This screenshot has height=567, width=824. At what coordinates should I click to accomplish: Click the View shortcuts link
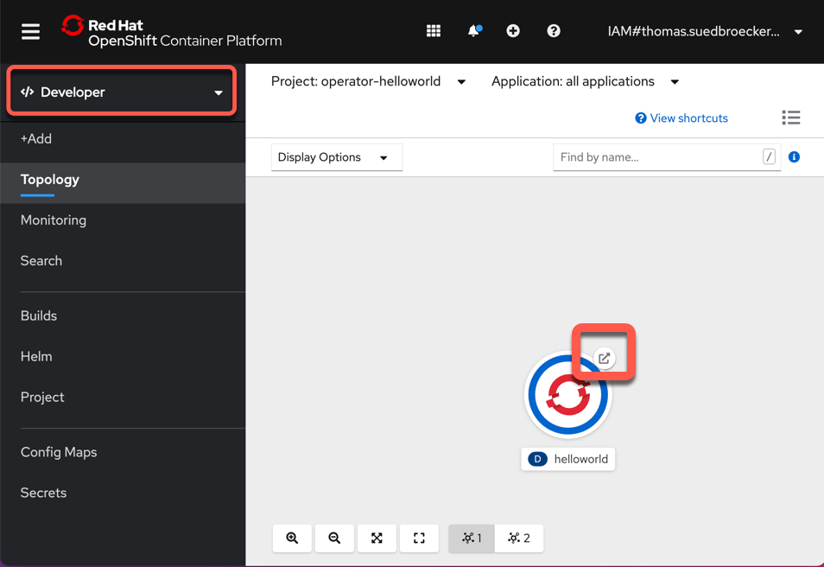pyautogui.click(x=681, y=118)
